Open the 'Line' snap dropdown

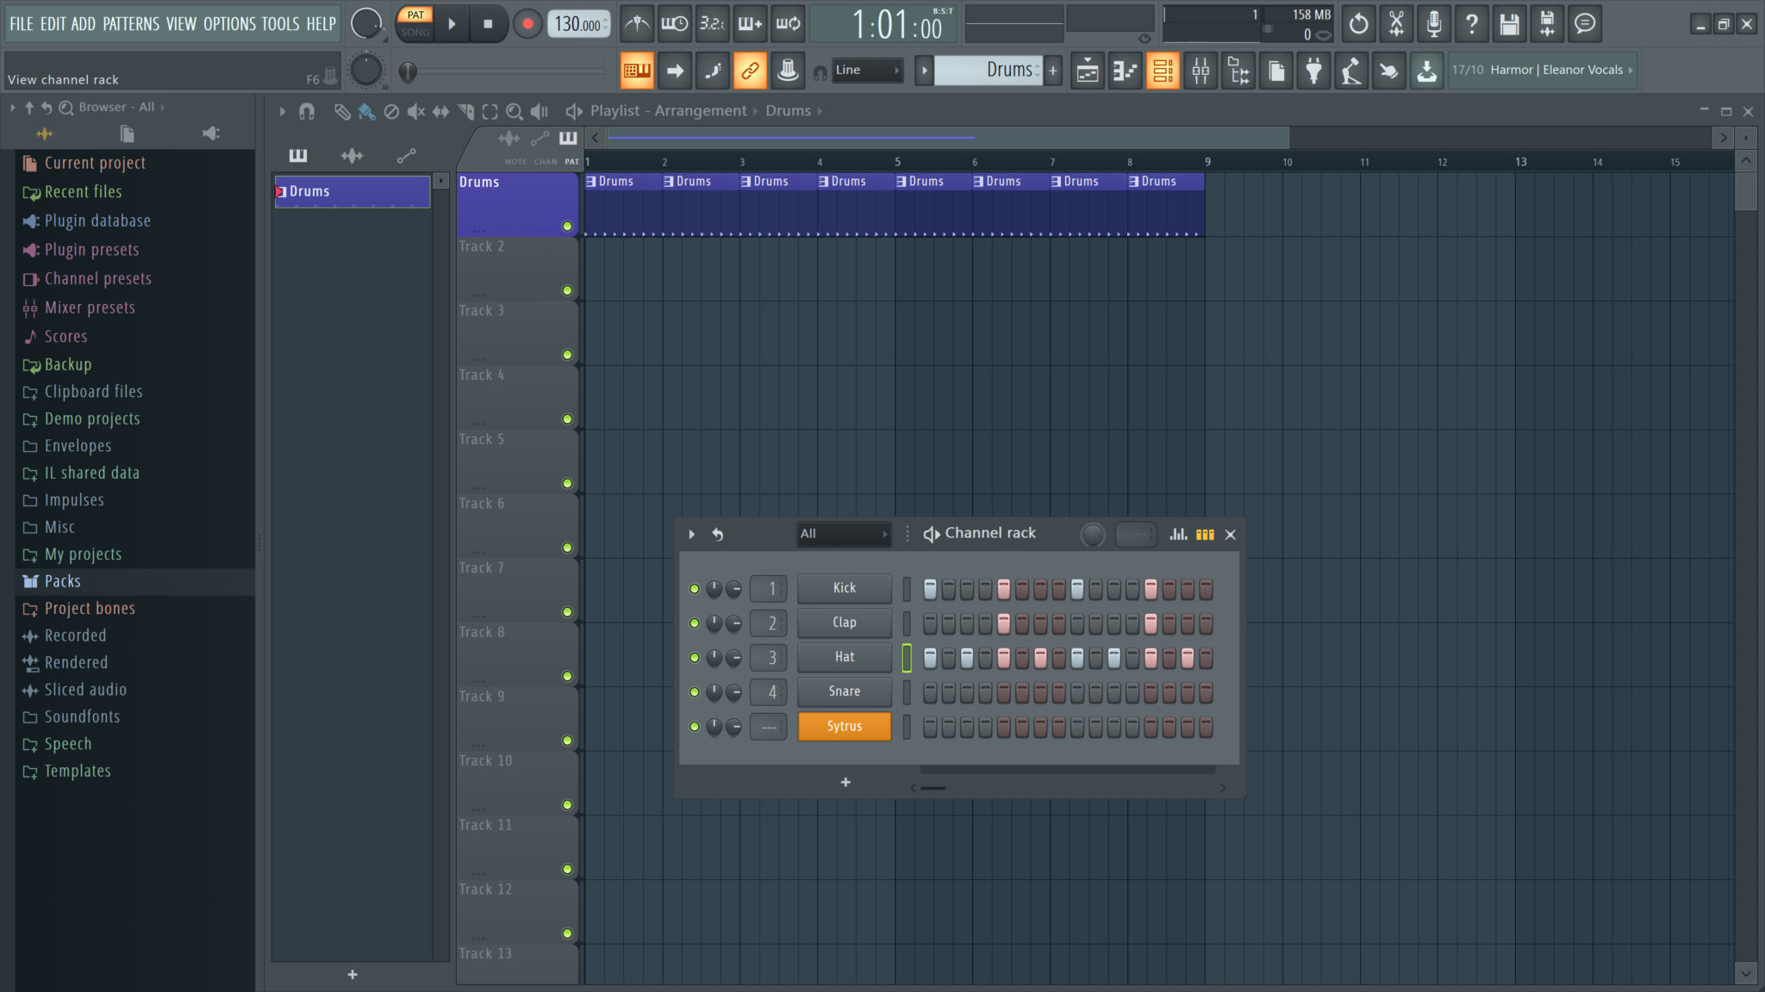click(867, 70)
